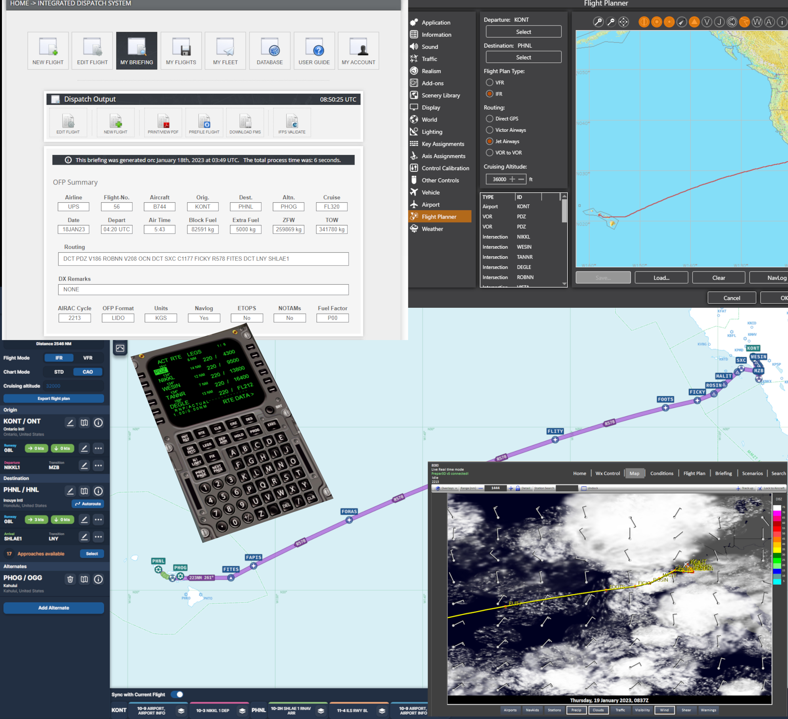
Task: Click the Export flight plan button
Action: tap(53, 399)
